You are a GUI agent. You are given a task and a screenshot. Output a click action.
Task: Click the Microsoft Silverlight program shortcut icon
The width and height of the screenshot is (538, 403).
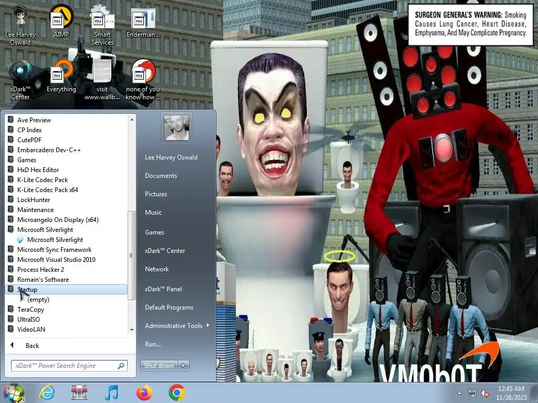20,239
